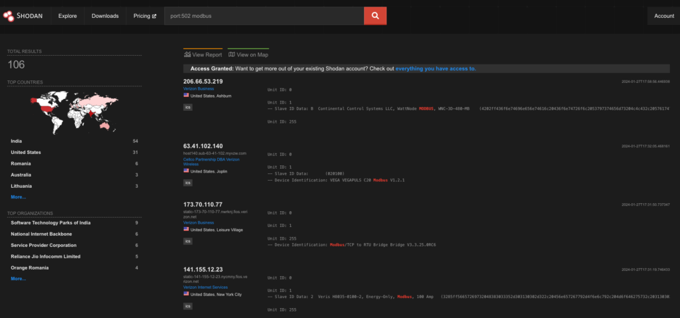The image size is (680, 318).
Task: Click the total results count 106
Action: click(x=16, y=65)
